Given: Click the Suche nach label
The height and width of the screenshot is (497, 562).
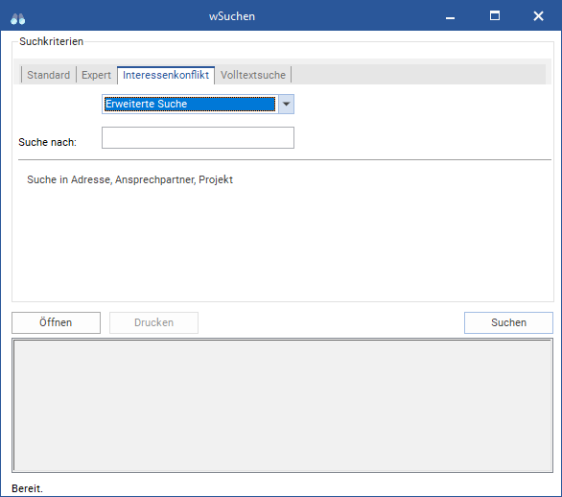Looking at the screenshot, I should tap(47, 142).
